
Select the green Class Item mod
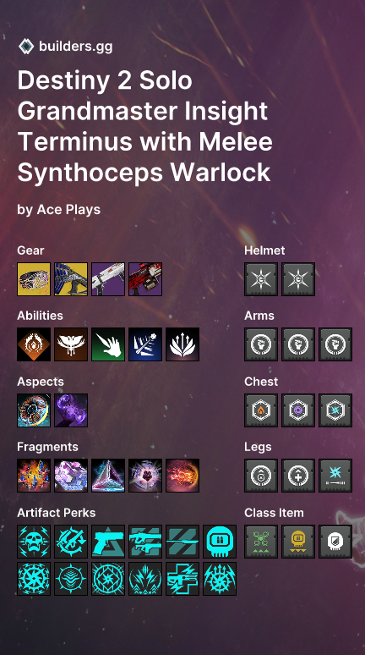pos(261,542)
